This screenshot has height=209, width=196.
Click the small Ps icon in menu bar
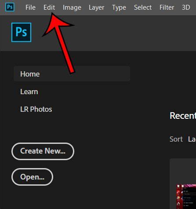pos(10,7)
